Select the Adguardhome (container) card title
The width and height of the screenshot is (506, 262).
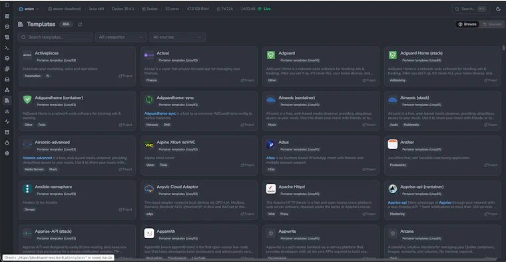(x=59, y=98)
